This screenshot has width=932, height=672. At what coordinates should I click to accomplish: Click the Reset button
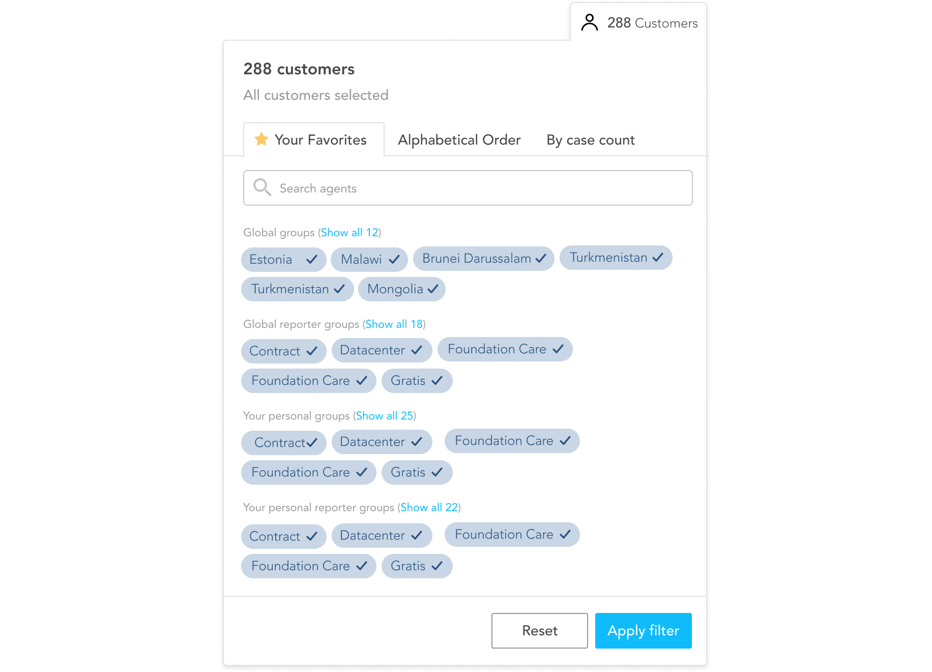tap(539, 631)
